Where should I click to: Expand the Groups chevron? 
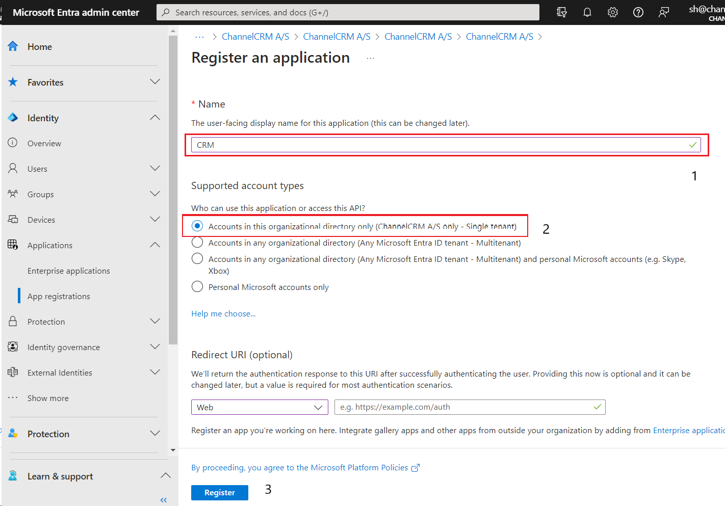[x=155, y=194]
